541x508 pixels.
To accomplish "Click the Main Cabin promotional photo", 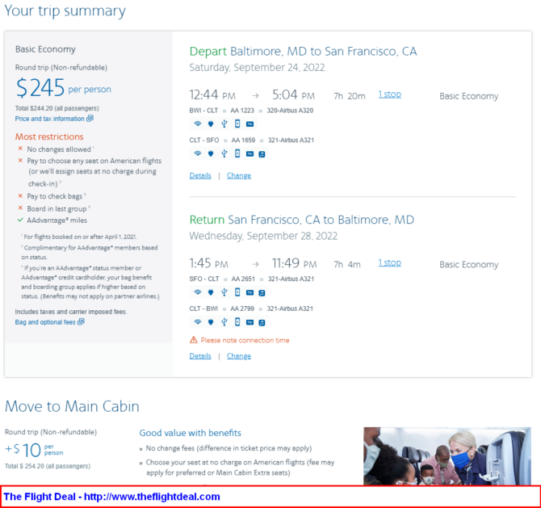I will pos(447,456).
